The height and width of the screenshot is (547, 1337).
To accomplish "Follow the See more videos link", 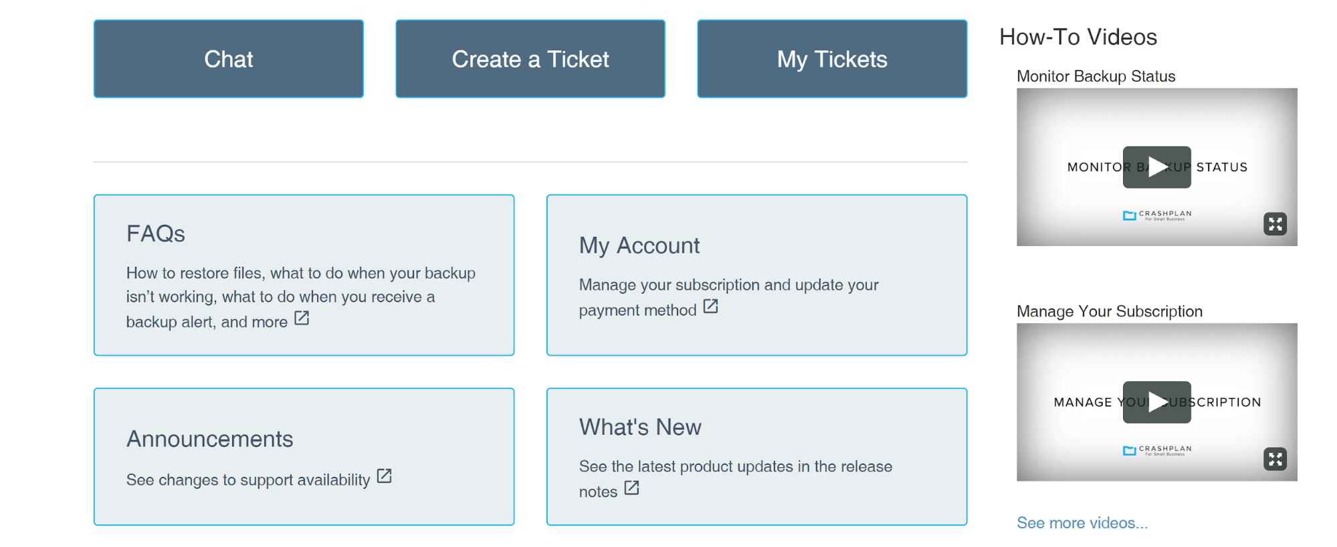I will pyautogui.click(x=1082, y=523).
